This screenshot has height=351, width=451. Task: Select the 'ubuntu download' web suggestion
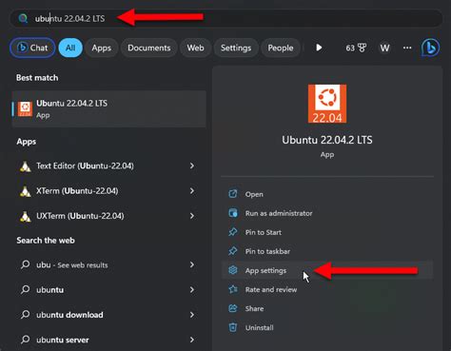pyautogui.click(x=108, y=315)
